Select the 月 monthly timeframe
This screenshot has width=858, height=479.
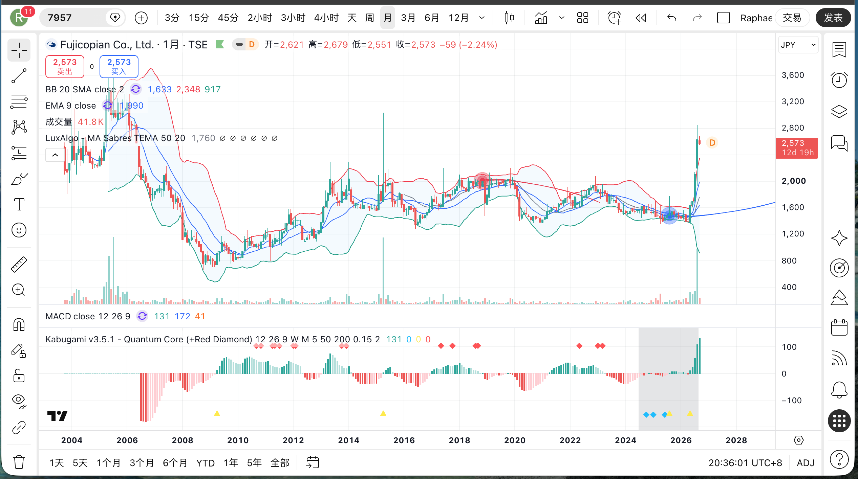(388, 18)
